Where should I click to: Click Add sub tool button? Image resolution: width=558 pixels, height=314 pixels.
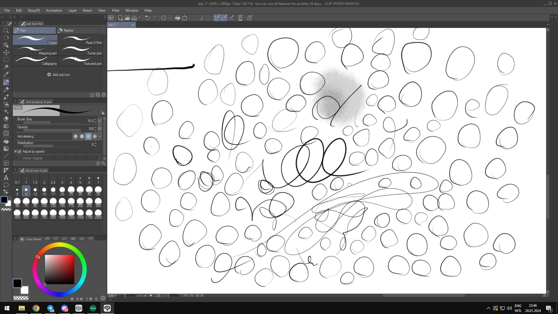tap(58, 75)
